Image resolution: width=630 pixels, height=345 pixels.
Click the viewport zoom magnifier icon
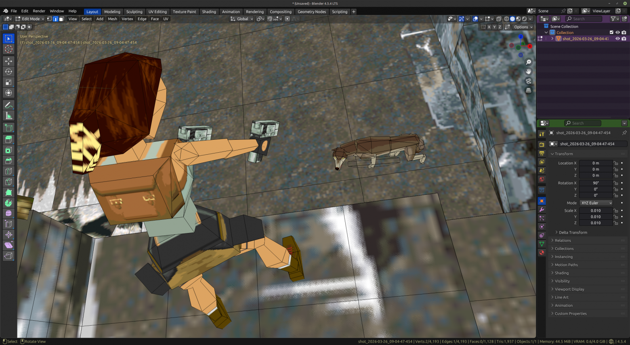click(528, 62)
